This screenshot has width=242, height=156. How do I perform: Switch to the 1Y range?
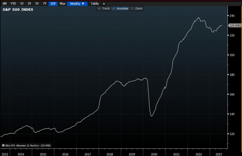click(x=22, y=3)
